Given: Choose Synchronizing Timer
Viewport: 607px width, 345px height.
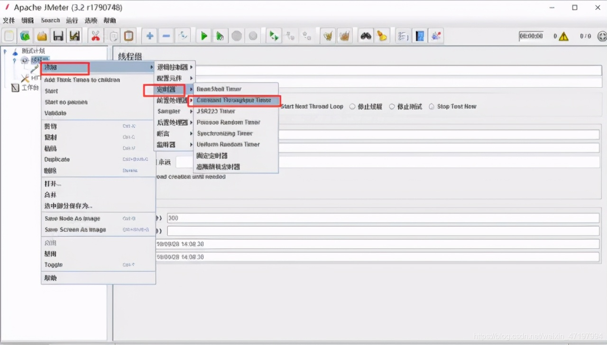Looking at the screenshot, I should pyautogui.click(x=236, y=134).
